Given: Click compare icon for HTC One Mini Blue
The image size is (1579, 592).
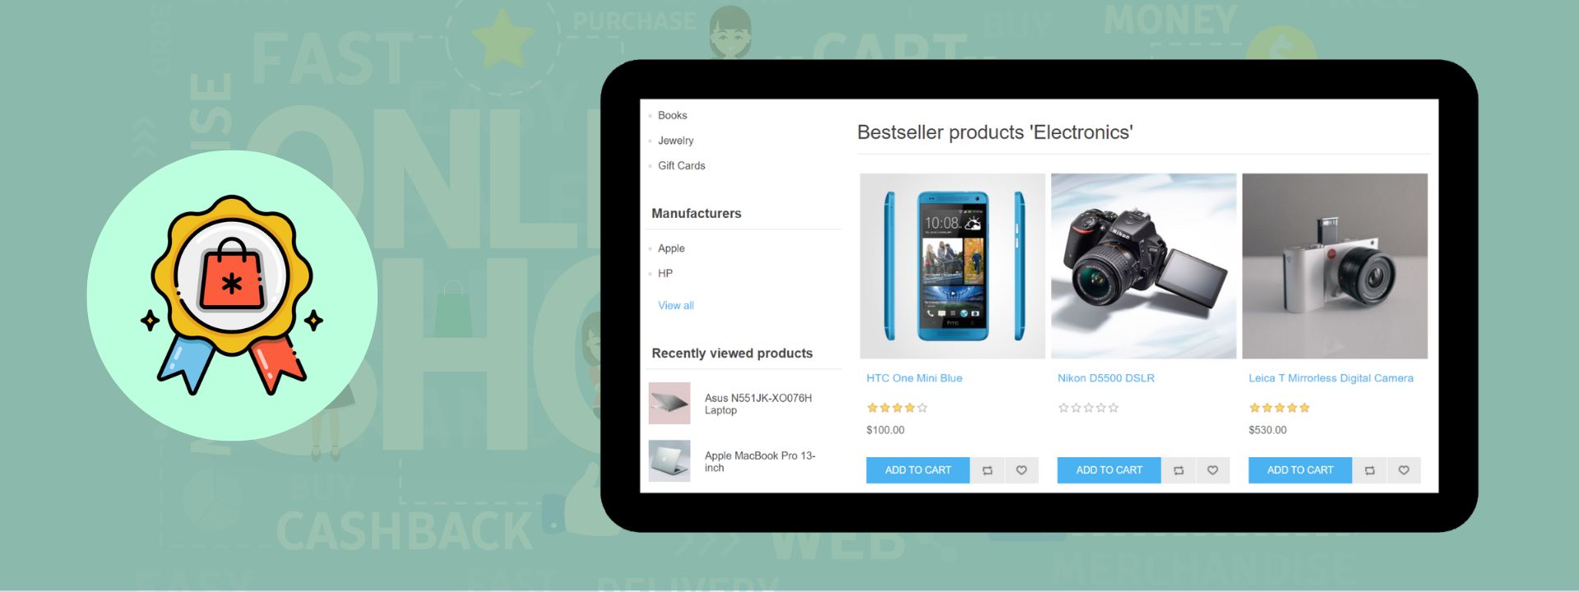Looking at the screenshot, I should [x=988, y=470].
